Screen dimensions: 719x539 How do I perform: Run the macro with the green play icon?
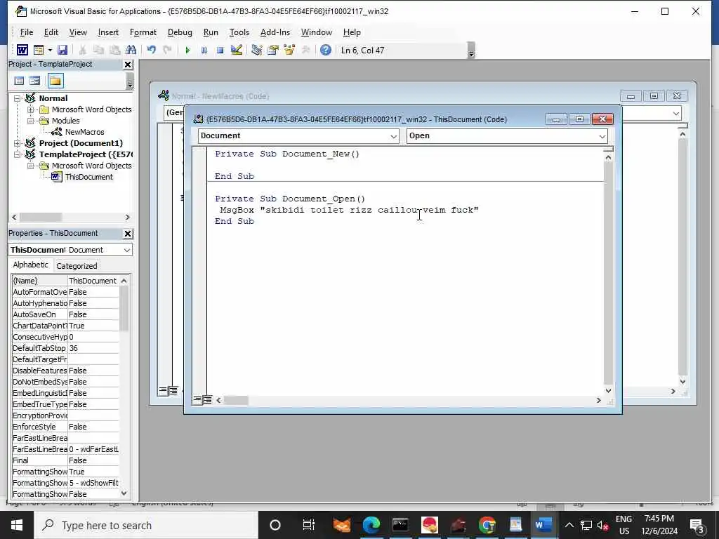(187, 50)
